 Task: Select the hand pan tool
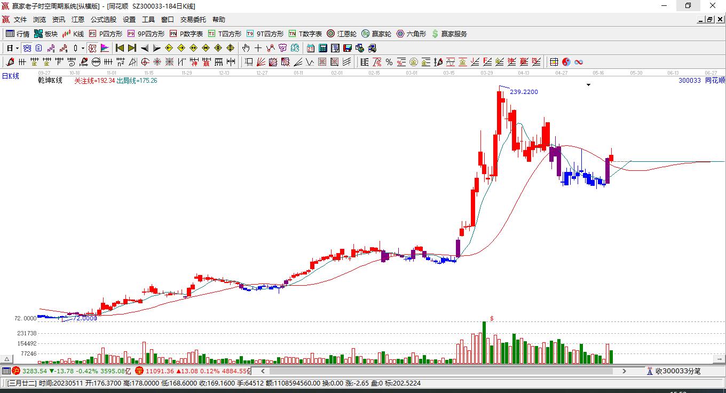(246, 48)
